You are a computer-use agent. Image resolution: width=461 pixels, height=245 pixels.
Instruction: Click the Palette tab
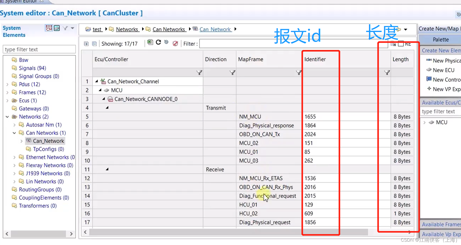click(440, 40)
